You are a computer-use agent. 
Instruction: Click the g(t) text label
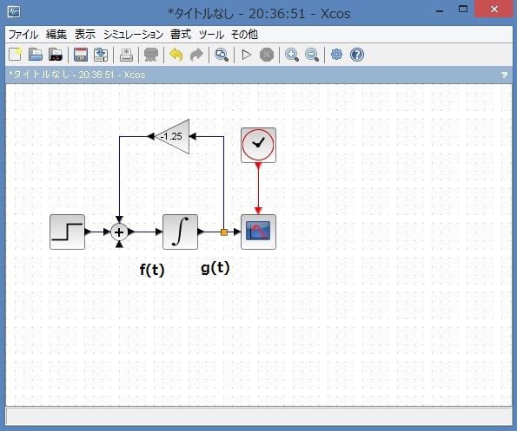(x=215, y=268)
